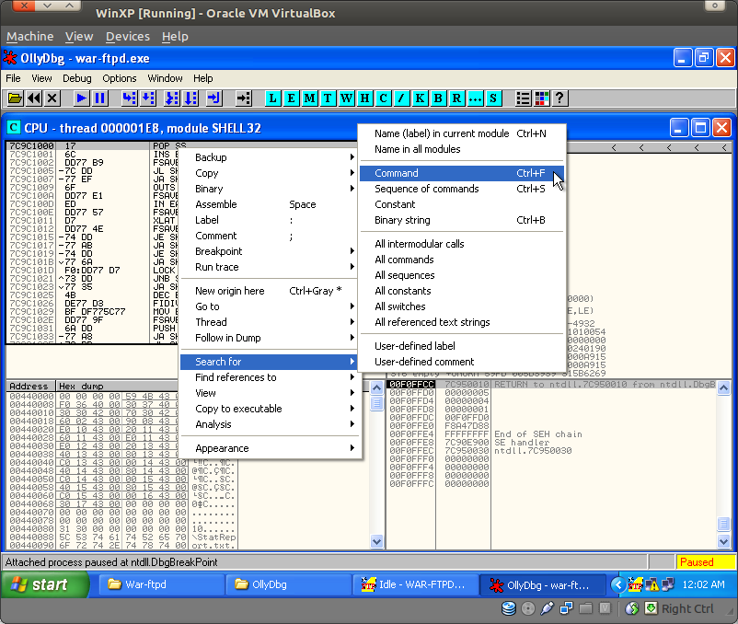Choose New origin here
This screenshot has height=624, width=738.
pos(269,291)
